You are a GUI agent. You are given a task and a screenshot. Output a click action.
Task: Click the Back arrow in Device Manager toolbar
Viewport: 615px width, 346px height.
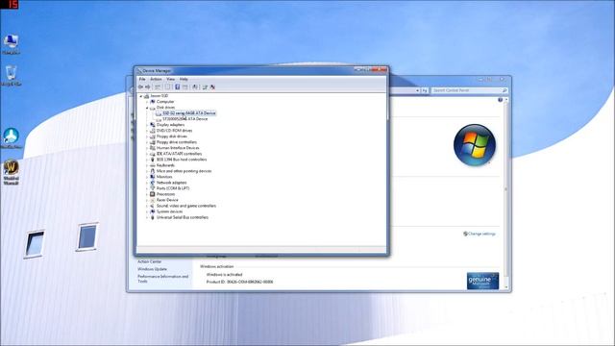(140, 87)
